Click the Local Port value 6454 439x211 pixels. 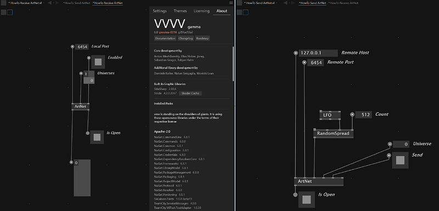[82, 47]
